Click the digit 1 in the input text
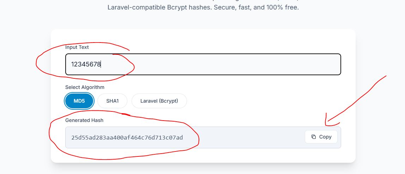Image resolution: width=405 pixels, height=174 pixels. (x=73, y=64)
